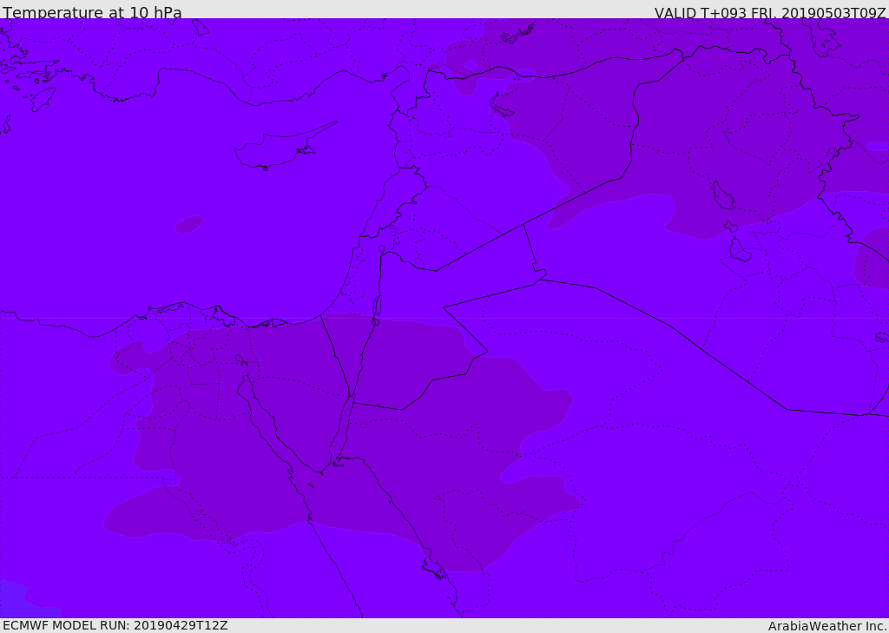Image resolution: width=889 pixels, height=633 pixels.
Task: Click the VALID T+093 timestamp text
Action: point(769,13)
